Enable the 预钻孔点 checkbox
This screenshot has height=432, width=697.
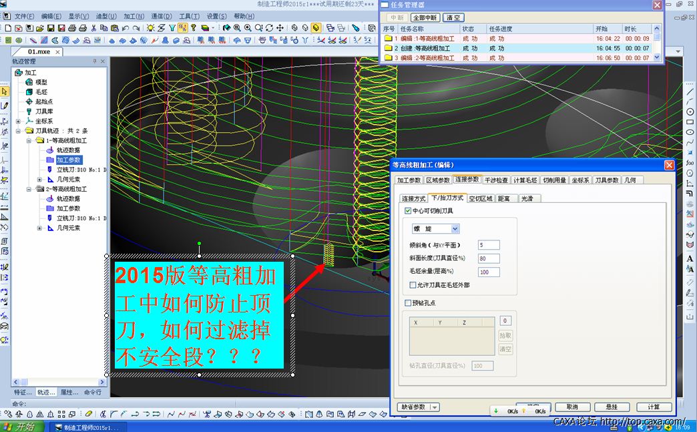pyautogui.click(x=408, y=302)
